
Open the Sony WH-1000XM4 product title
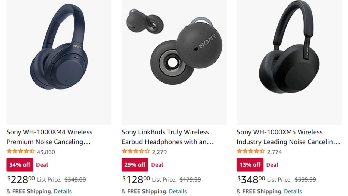click(x=49, y=137)
